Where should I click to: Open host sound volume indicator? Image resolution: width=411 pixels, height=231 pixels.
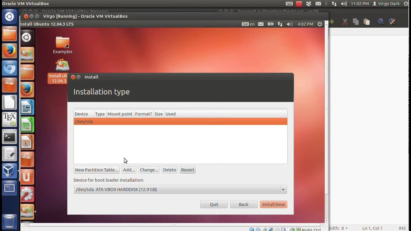pyautogui.click(x=344, y=4)
